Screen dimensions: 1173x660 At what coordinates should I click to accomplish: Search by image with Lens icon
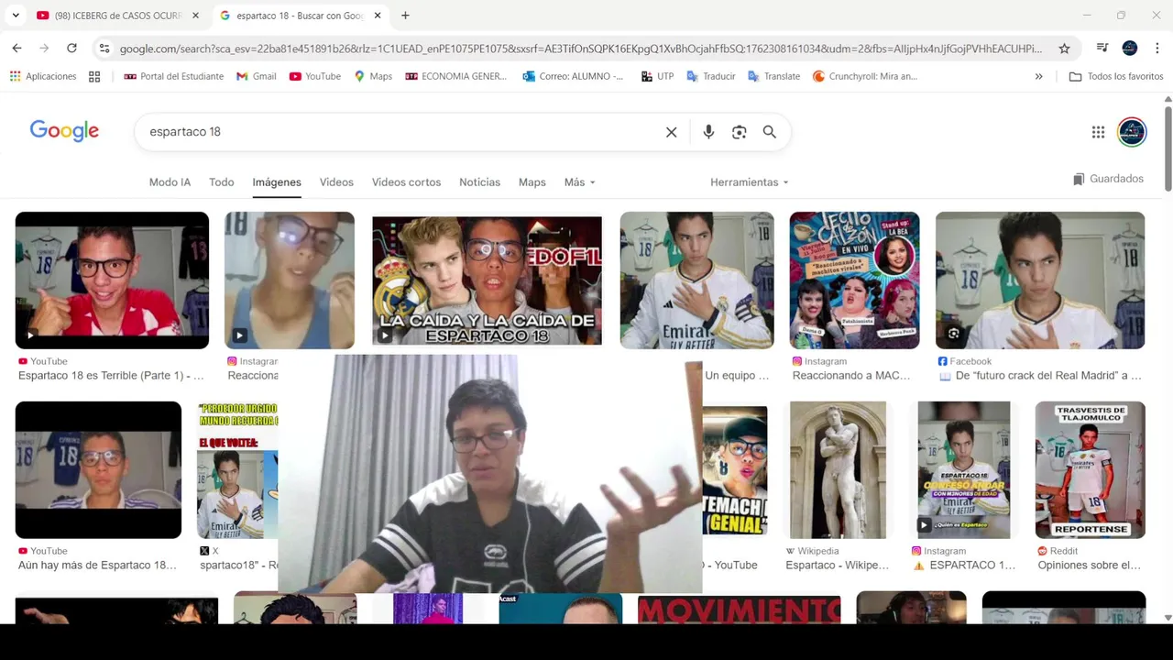pos(739,132)
